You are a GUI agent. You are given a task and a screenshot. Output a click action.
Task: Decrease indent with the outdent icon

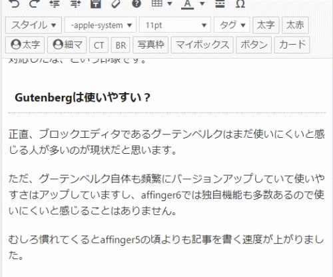55,3
